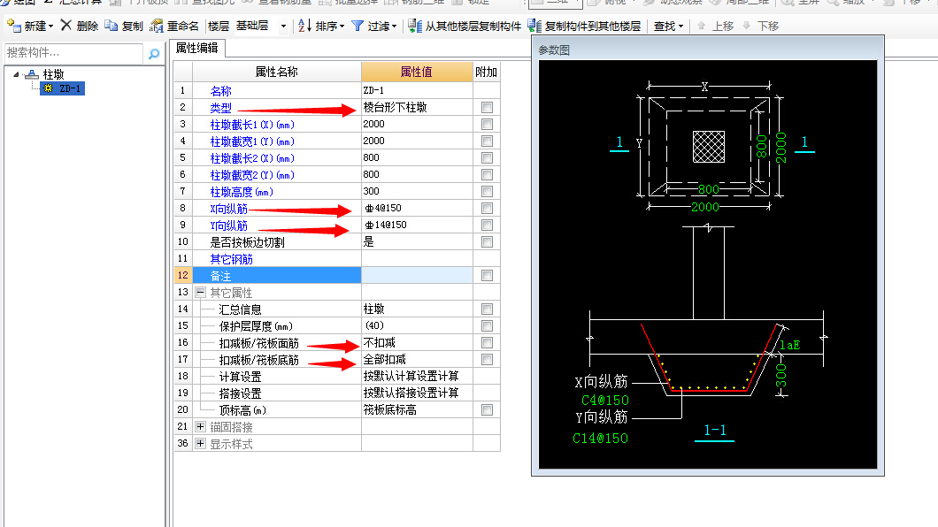Toggle 附加 checkbox for 保护层厚度 row
938x527 pixels.
coord(487,325)
